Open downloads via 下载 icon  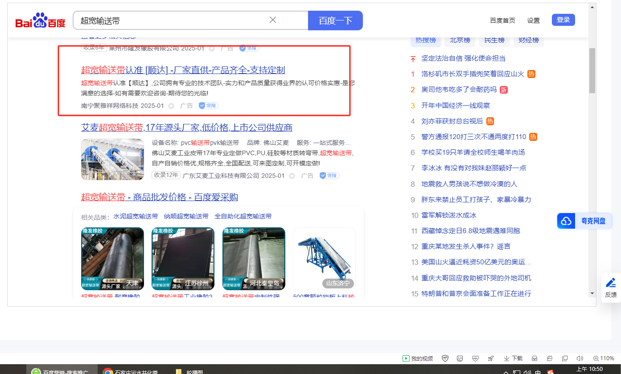point(513,358)
